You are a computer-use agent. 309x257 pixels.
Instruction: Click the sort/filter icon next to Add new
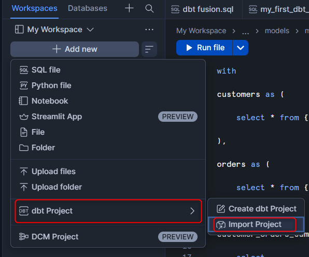pyautogui.click(x=149, y=49)
